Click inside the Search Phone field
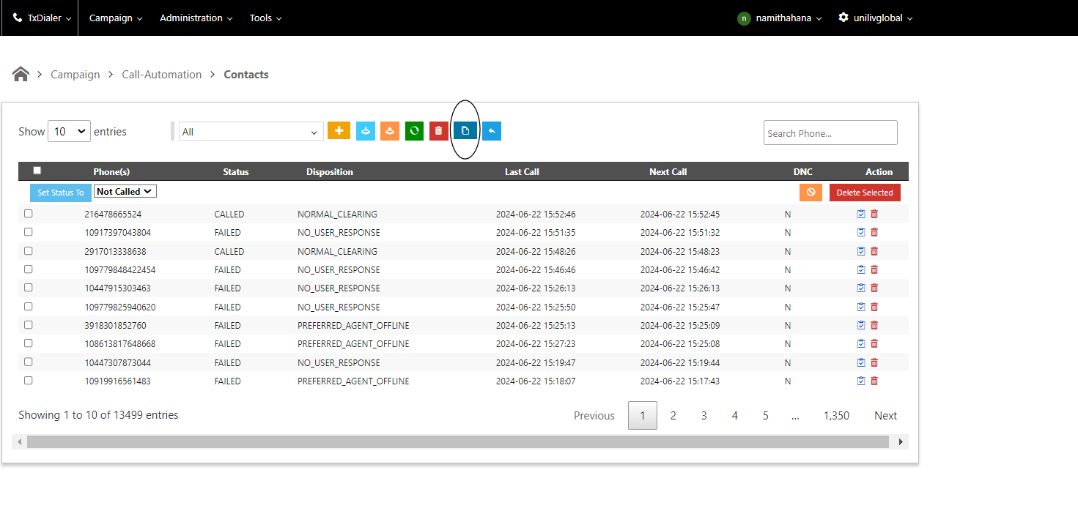Image resolution: width=1078 pixels, height=511 pixels. (830, 133)
